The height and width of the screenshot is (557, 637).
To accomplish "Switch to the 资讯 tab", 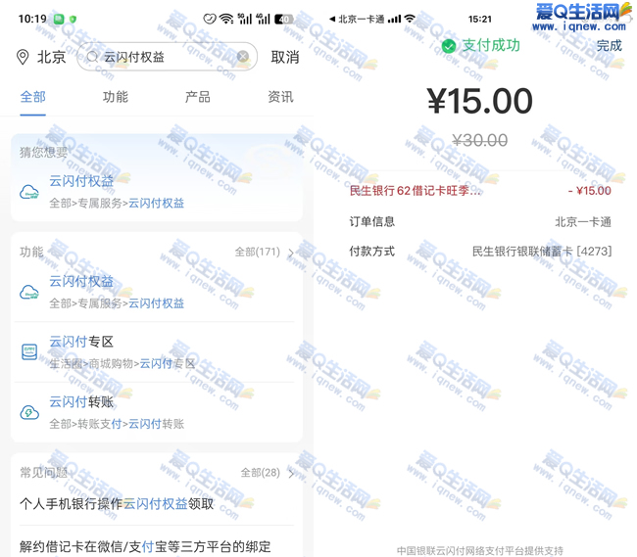I will click(x=280, y=97).
